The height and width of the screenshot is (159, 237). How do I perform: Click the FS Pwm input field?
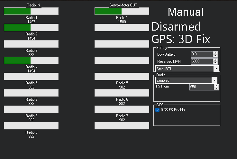tap(201, 87)
